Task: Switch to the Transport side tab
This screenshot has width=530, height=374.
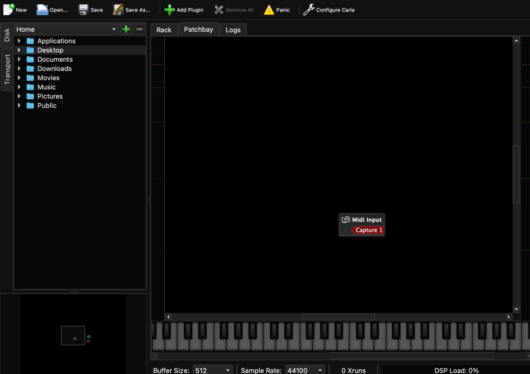Action: (x=7, y=70)
